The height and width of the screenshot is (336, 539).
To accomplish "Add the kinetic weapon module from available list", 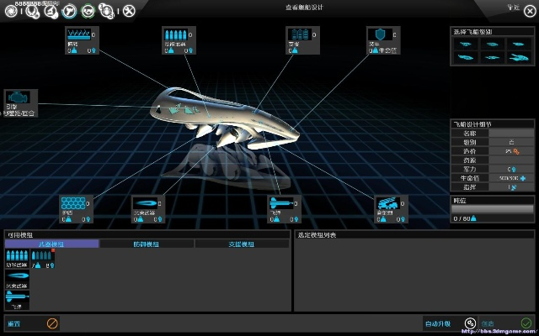I will (x=17, y=257).
